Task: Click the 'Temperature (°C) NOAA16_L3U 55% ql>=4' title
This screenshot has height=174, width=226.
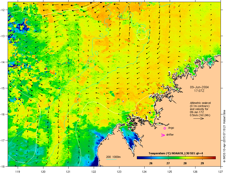Action: pos(176,153)
